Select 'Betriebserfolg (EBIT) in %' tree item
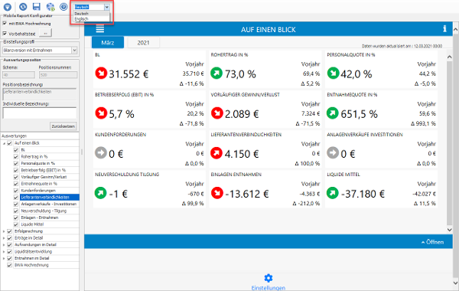Image resolution: width=459 pixels, height=291 pixels. coord(44,170)
